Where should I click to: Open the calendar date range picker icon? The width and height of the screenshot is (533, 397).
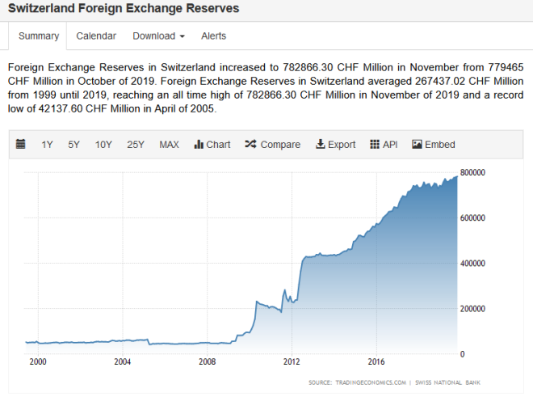[21, 145]
